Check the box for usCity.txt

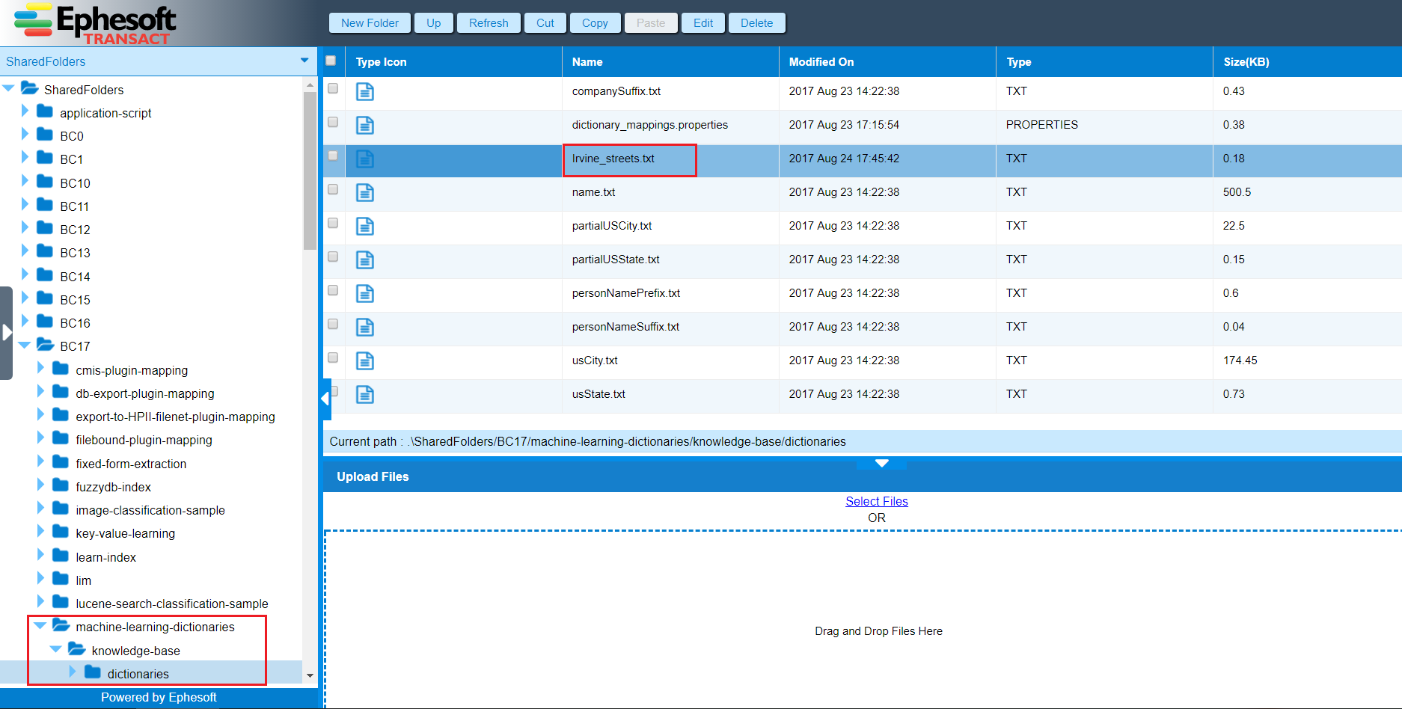[x=333, y=357]
